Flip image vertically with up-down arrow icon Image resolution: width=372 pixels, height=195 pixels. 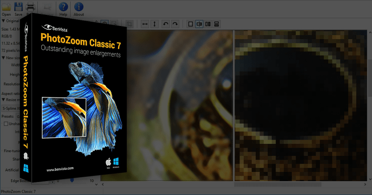coord(155,24)
